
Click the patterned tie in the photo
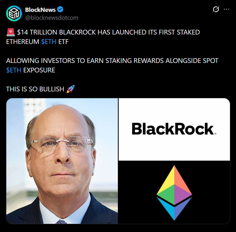pyautogui.click(x=61, y=222)
